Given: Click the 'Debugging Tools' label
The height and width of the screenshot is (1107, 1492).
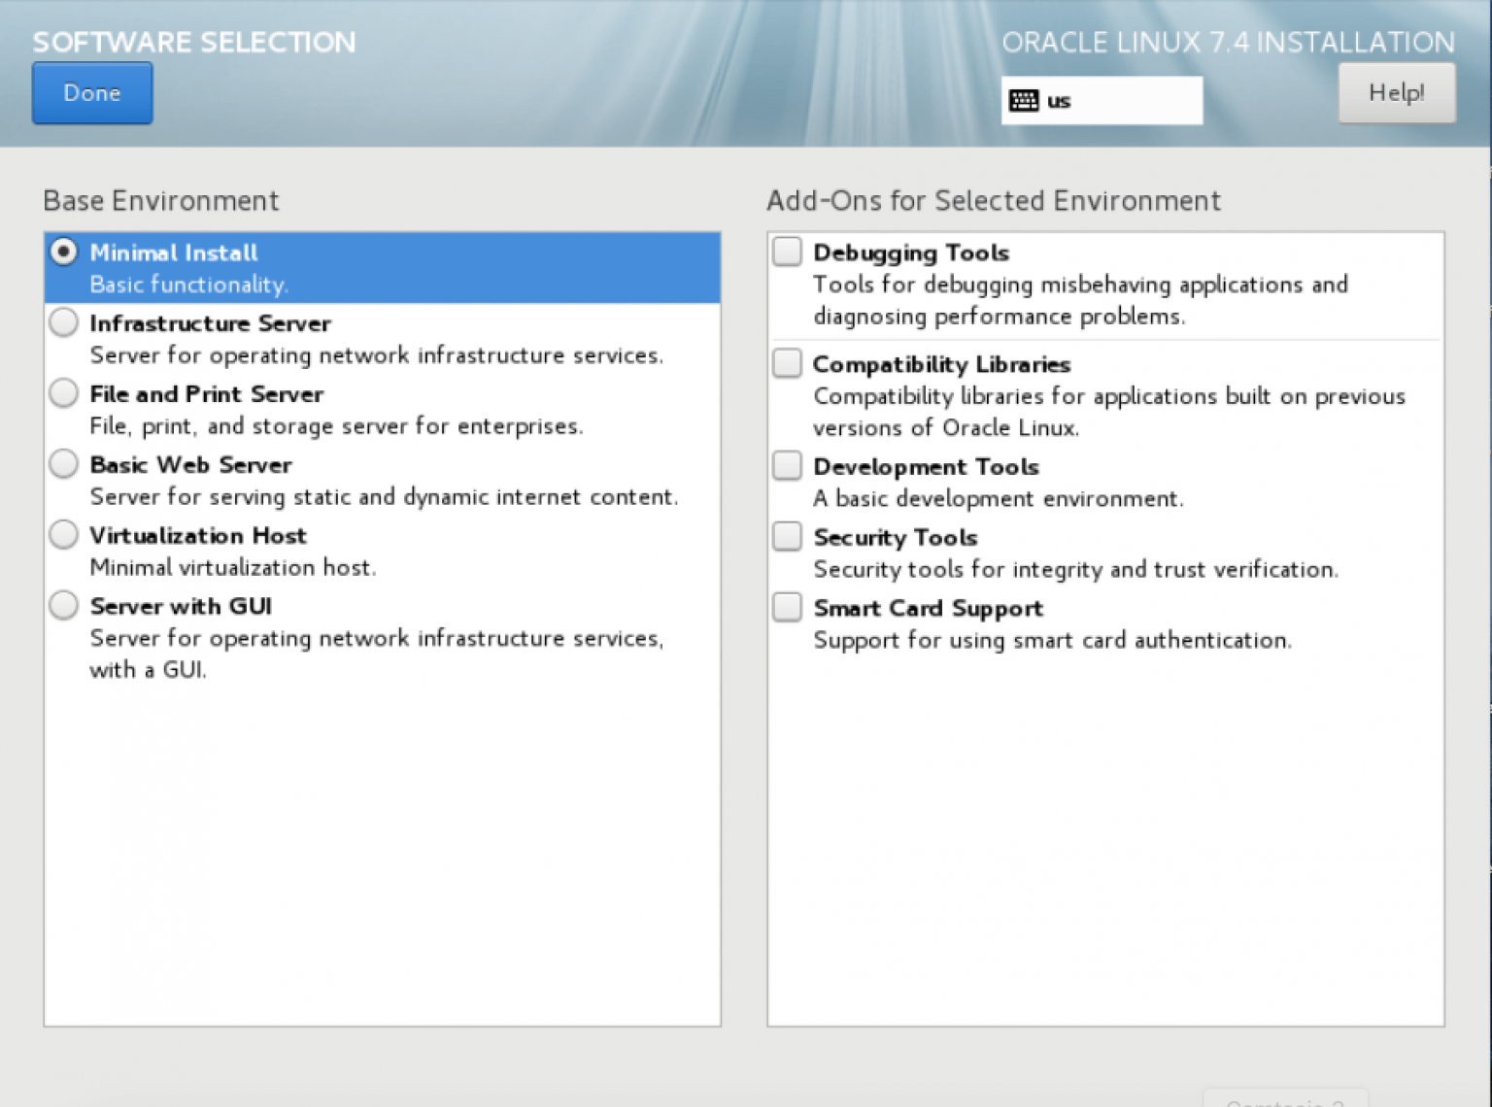Looking at the screenshot, I should 911,252.
